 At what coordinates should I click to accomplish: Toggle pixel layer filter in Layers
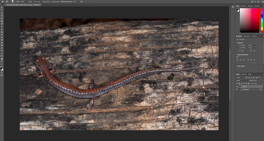[x=247, y=78]
